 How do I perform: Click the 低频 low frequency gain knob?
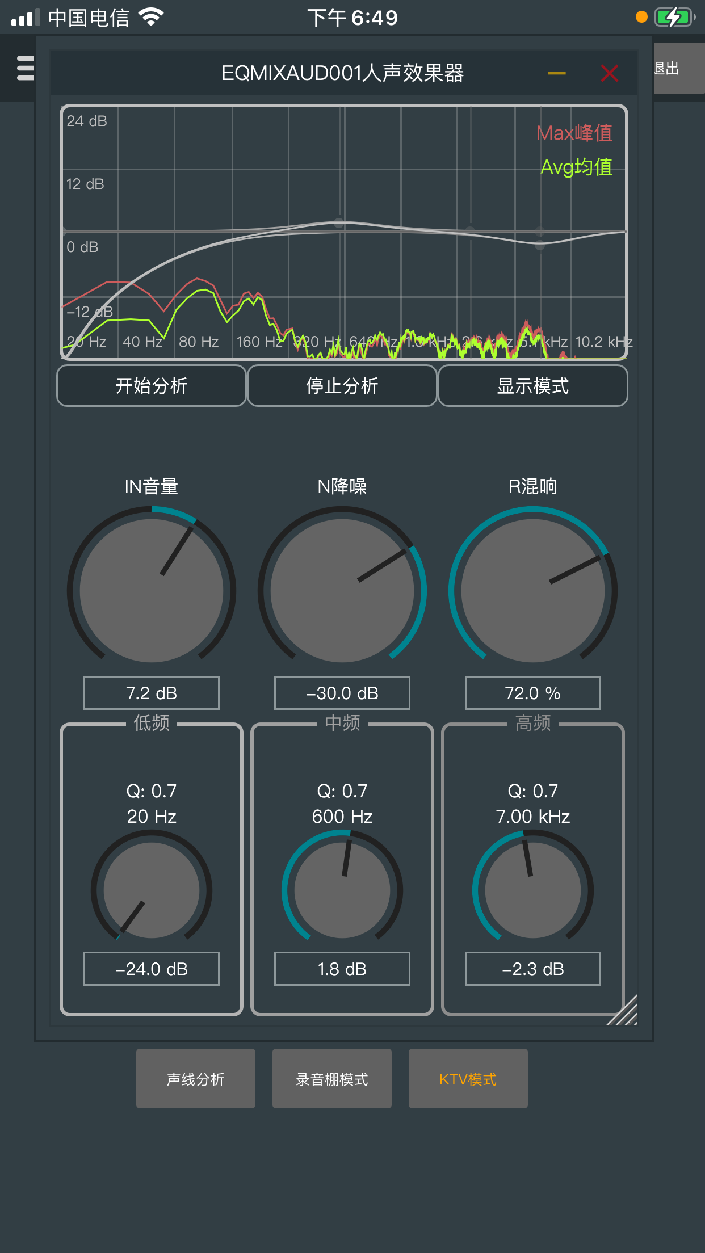152,890
